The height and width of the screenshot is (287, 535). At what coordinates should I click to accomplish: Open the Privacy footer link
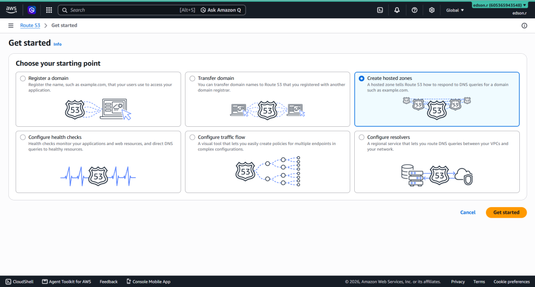tap(458, 282)
